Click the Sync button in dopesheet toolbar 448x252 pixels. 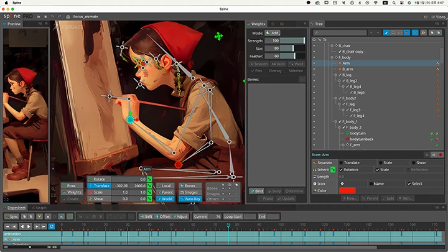(11, 217)
